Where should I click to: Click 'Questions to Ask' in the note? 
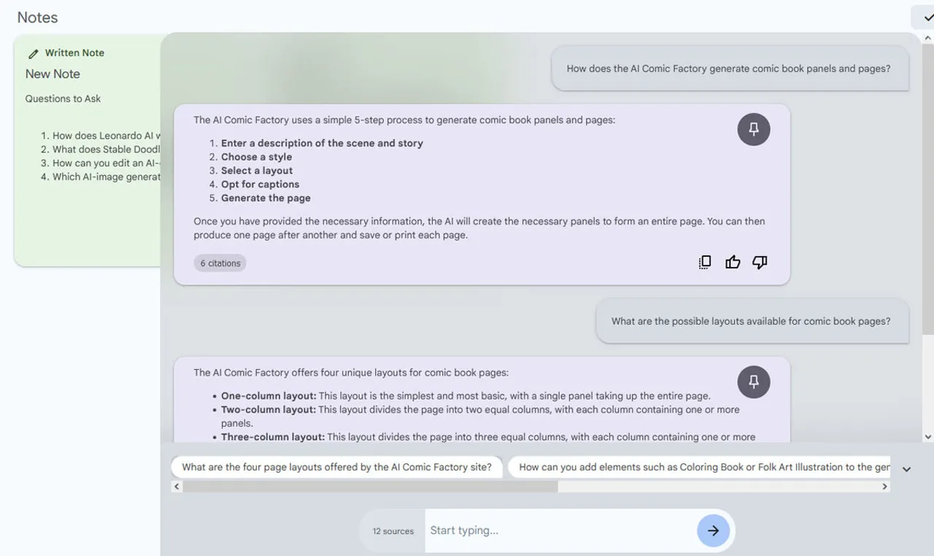point(63,99)
